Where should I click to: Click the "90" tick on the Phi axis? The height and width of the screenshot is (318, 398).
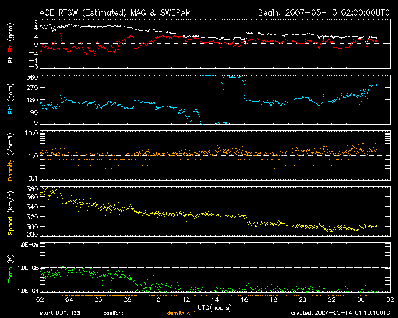34,112
